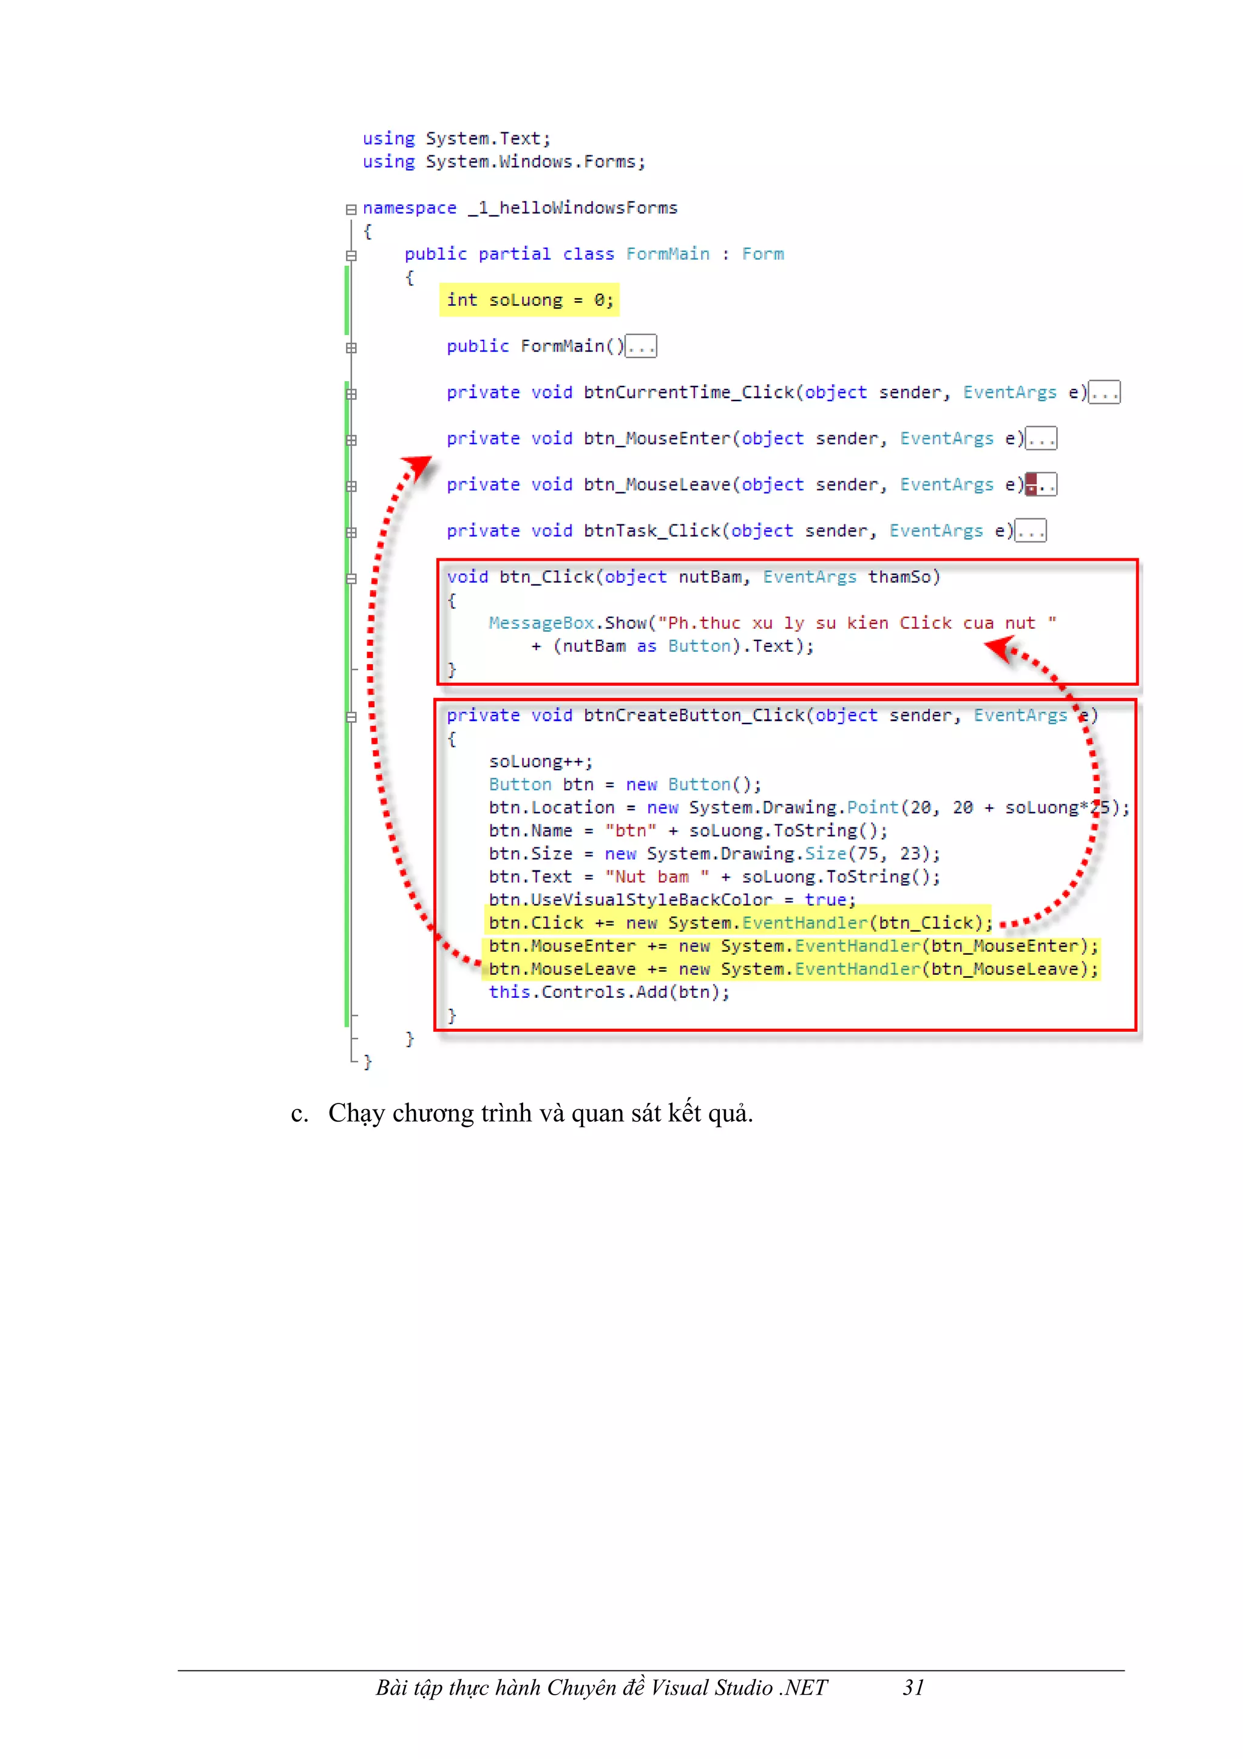The image size is (1243, 1759).
Task: Click the btnTask_Click method name
Action: click(x=652, y=530)
